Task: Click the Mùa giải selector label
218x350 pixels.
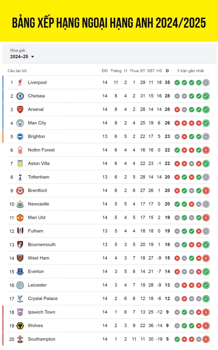Action: (x=18, y=50)
